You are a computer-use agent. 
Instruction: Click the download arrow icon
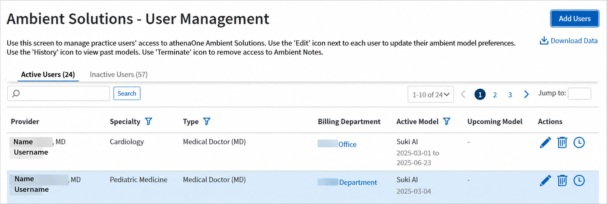coord(544,41)
